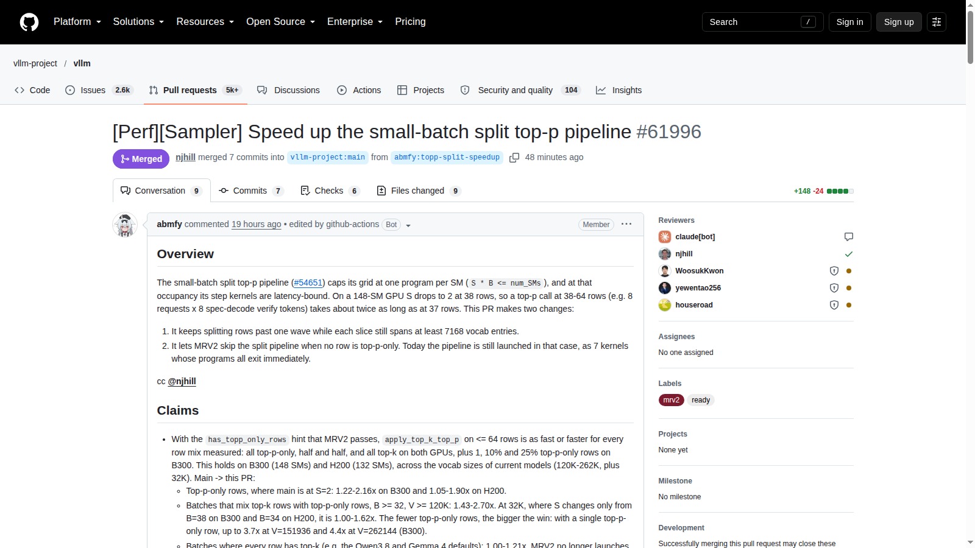Click houseroad reviewer avatar
Screen dimensions: 975x548
coord(665,305)
